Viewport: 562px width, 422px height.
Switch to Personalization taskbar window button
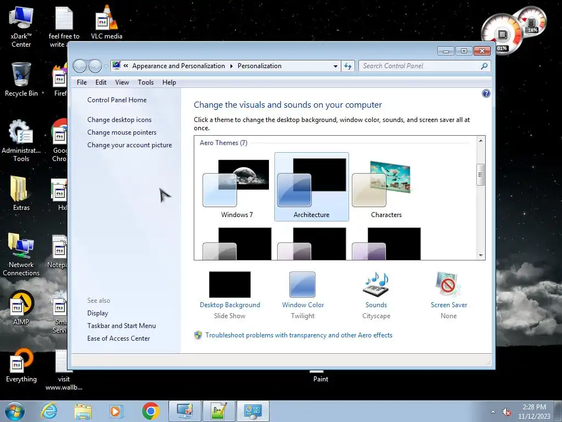click(185, 411)
